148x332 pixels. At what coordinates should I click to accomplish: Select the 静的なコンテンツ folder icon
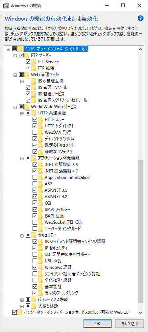[x=40, y=152]
